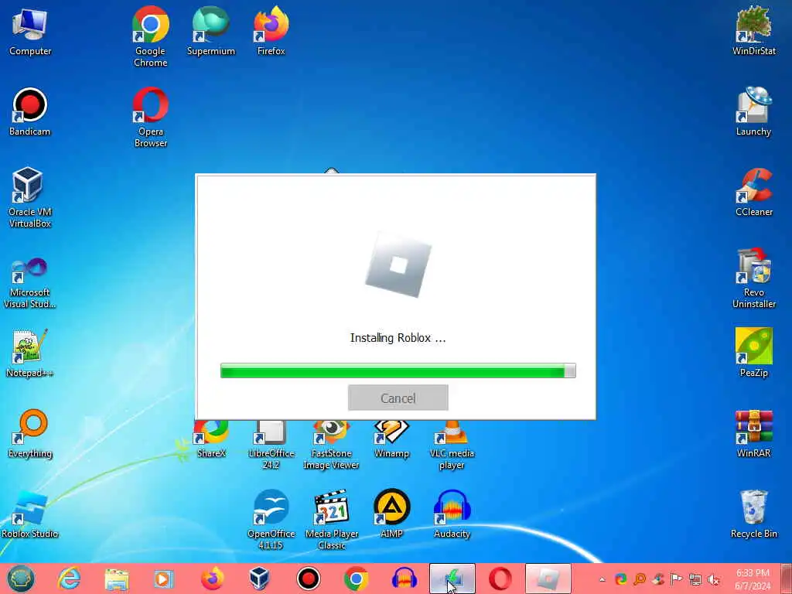
Task: Open Google Chrome desktop shortcut
Action: tap(151, 36)
